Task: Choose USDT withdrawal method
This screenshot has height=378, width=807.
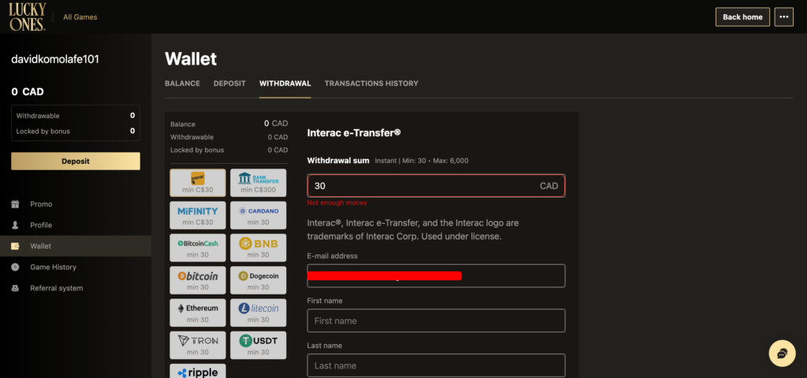Action: pyautogui.click(x=258, y=345)
